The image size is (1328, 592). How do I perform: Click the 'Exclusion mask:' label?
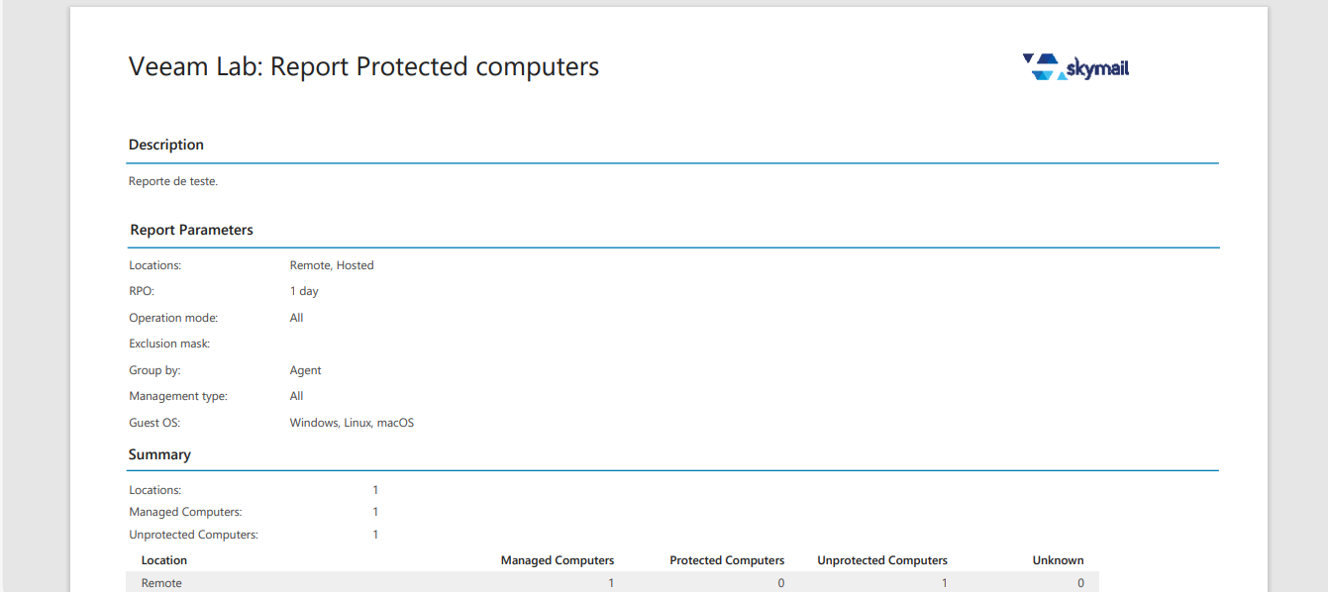pos(169,344)
